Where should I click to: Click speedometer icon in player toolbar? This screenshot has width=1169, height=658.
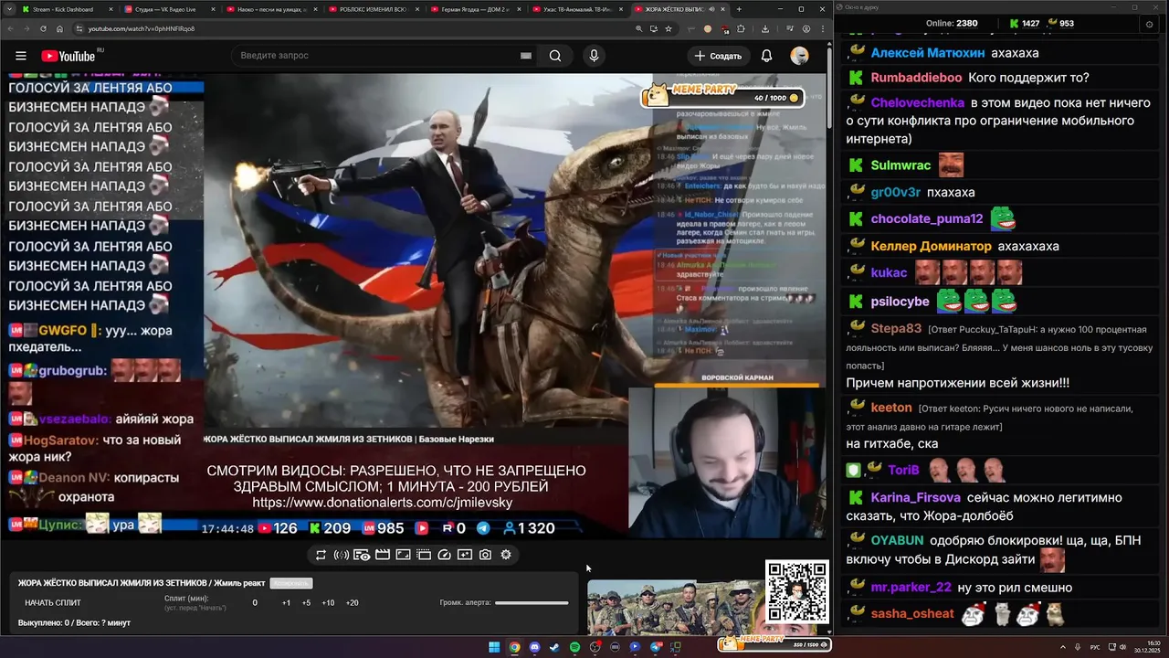click(444, 555)
